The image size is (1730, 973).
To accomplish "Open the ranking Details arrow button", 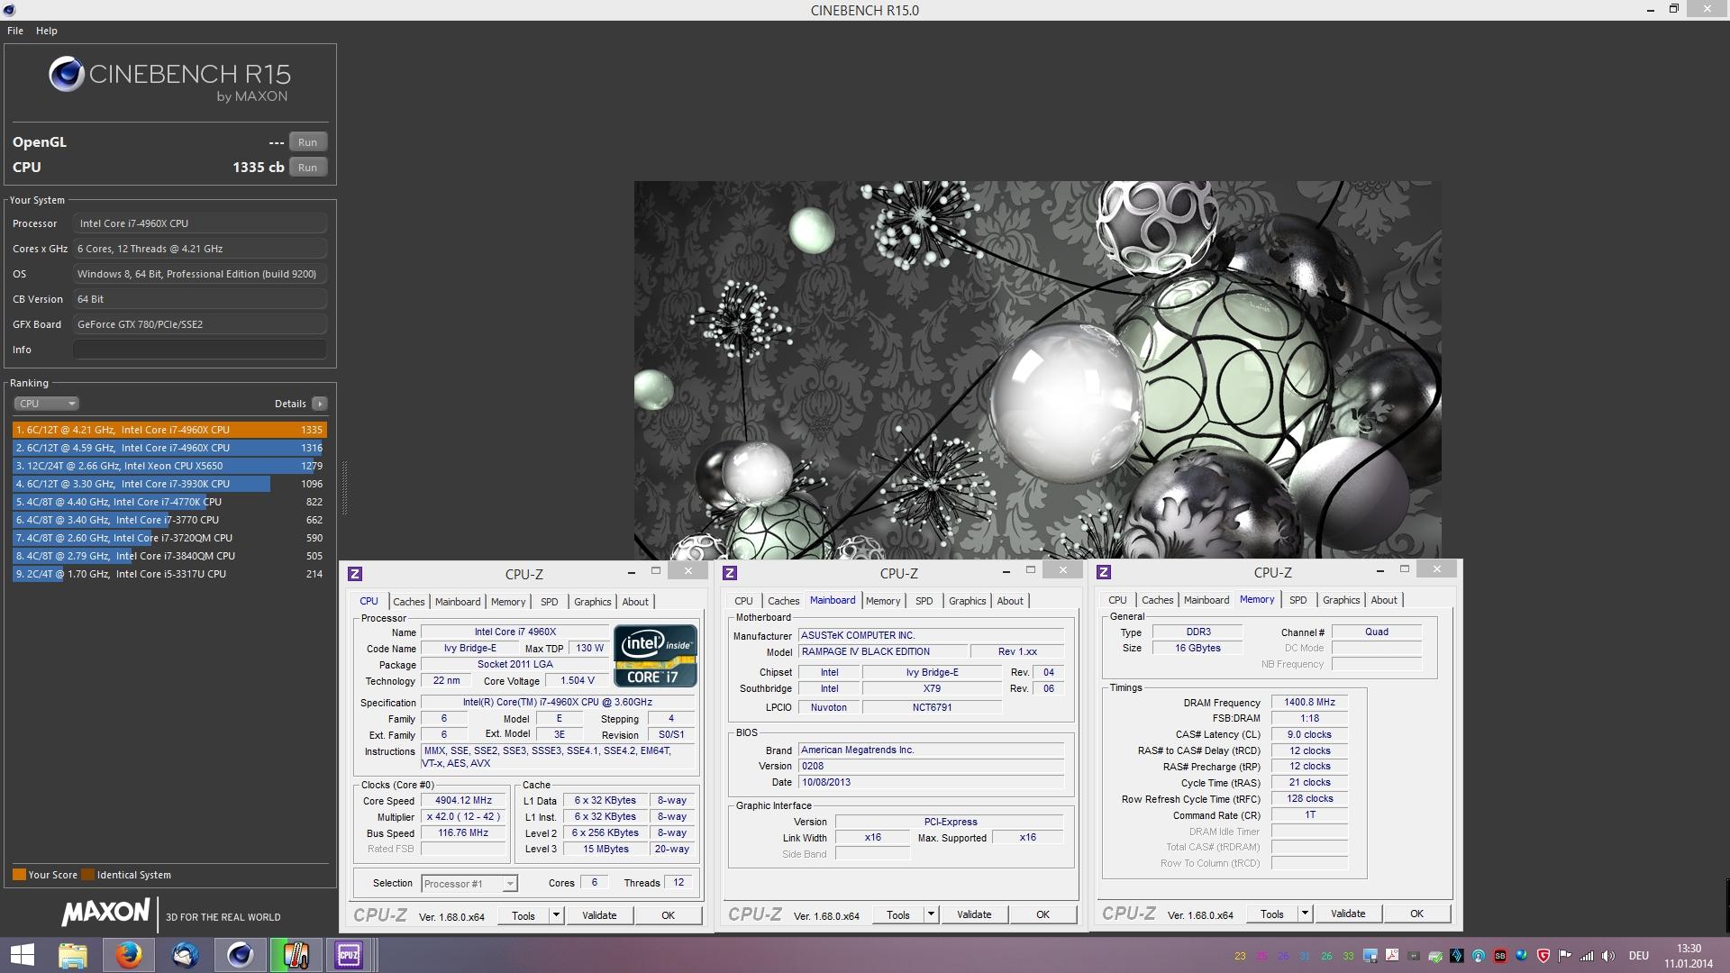I will tap(319, 404).
